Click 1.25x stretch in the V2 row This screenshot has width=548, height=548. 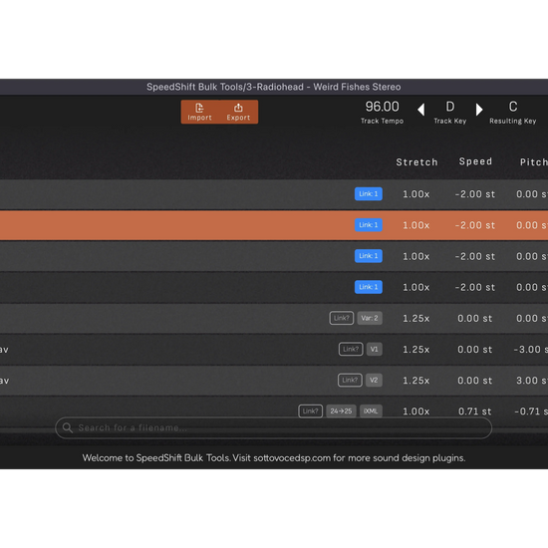415,381
